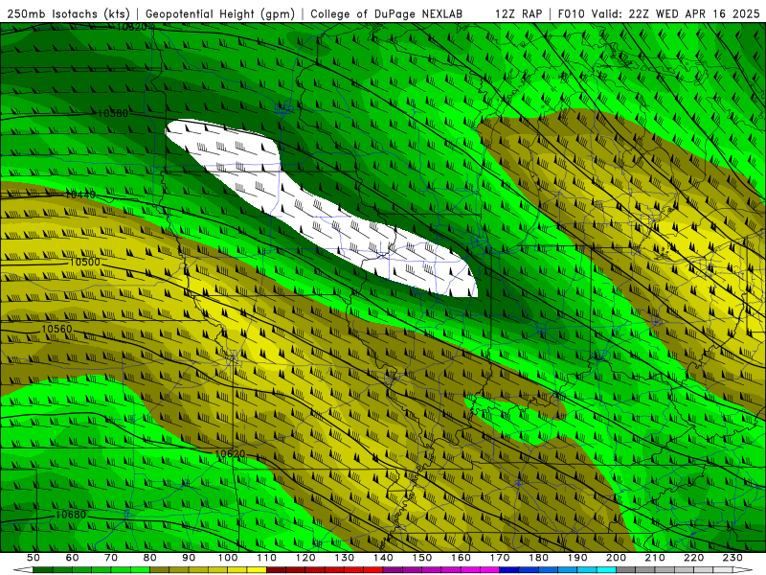Viewport: 766px width, 575px height.
Task: Pick the bright magenta legend swatch left of 170
Action: click(489, 570)
